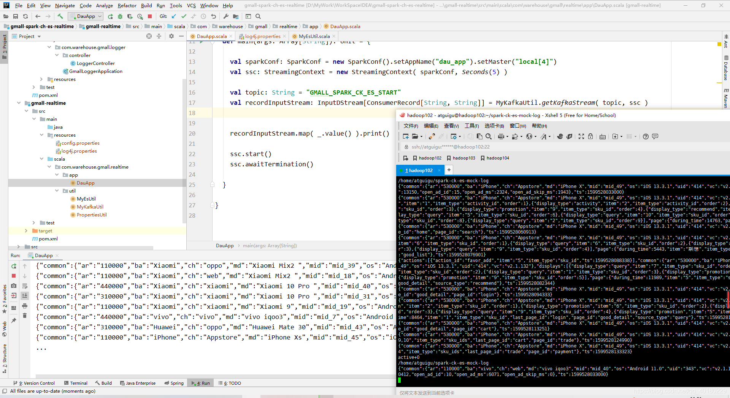Viewport: 730px width, 398px height.
Task: Click Xshell virtual keyboard icon
Action: point(603,136)
